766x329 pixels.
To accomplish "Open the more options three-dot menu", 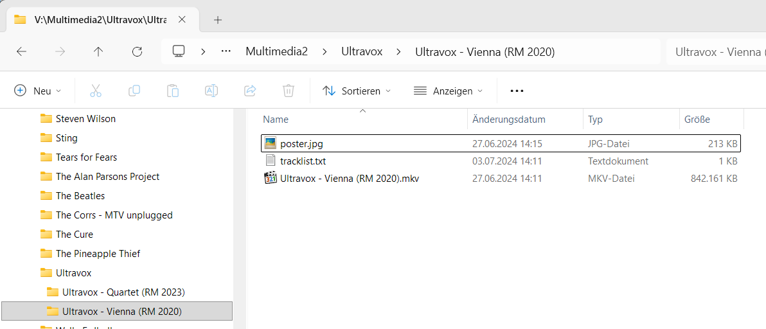I will (517, 91).
